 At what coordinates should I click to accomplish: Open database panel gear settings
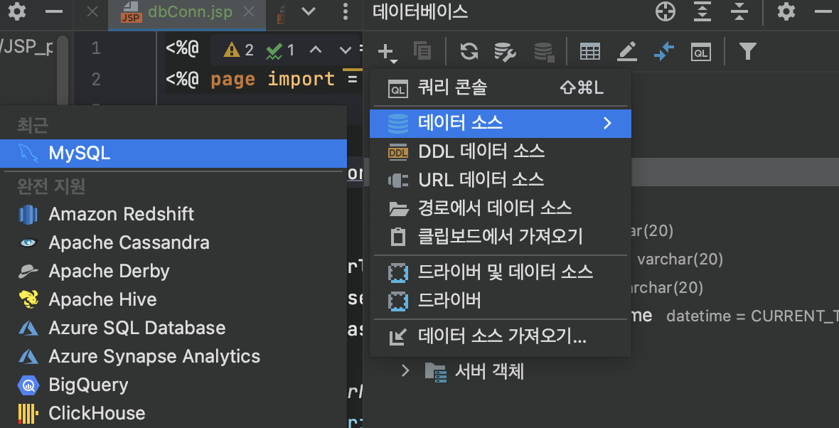pos(786,11)
